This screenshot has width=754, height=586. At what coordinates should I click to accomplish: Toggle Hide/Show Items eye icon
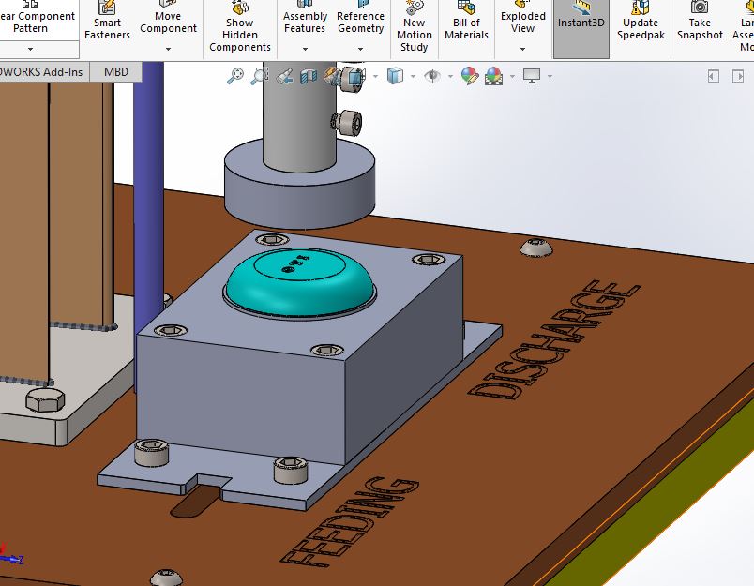tap(432, 76)
